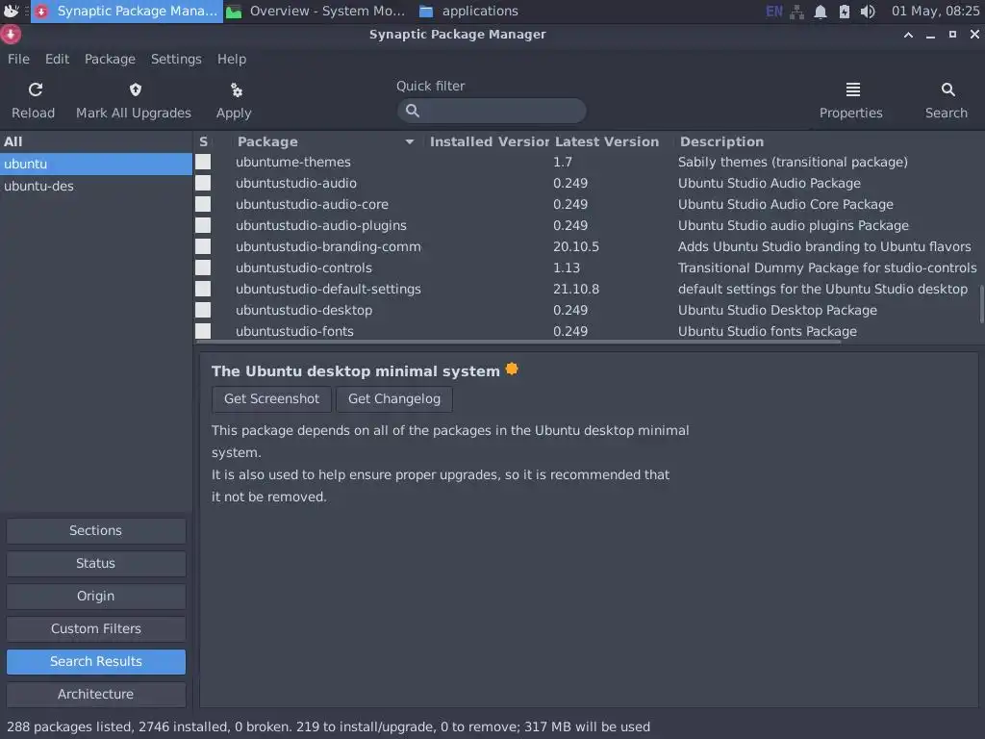Switch to the Origin view
985x739 pixels.
(x=96, y=597)
